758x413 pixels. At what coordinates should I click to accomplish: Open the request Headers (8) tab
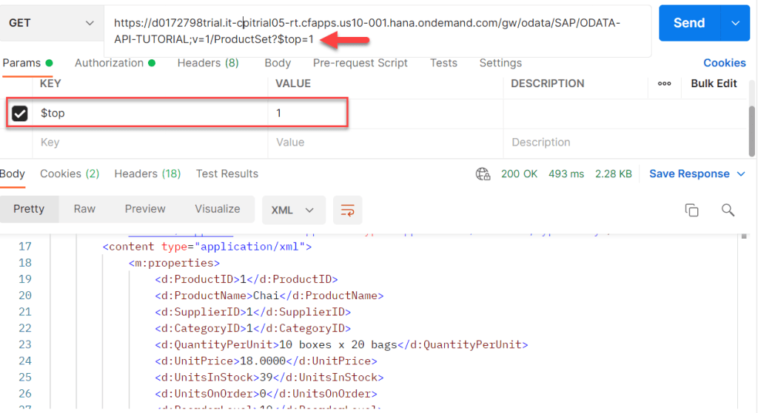207,63
